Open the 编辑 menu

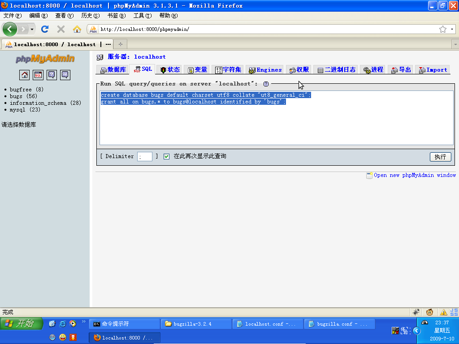point(39,16)
